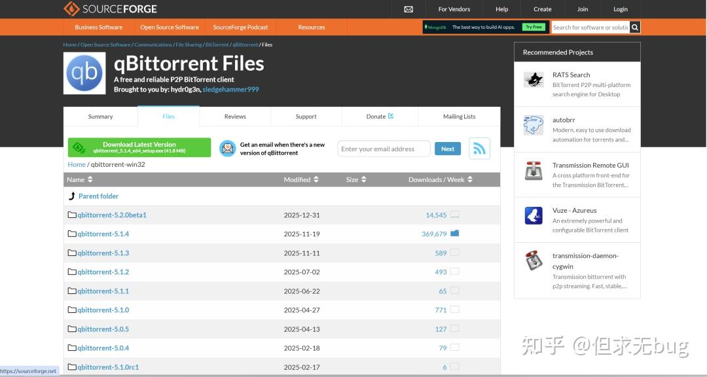Click the 369,679 downloads count
Image resolution: width=707 pixels, height=377 pixels.
click(434, 234)
